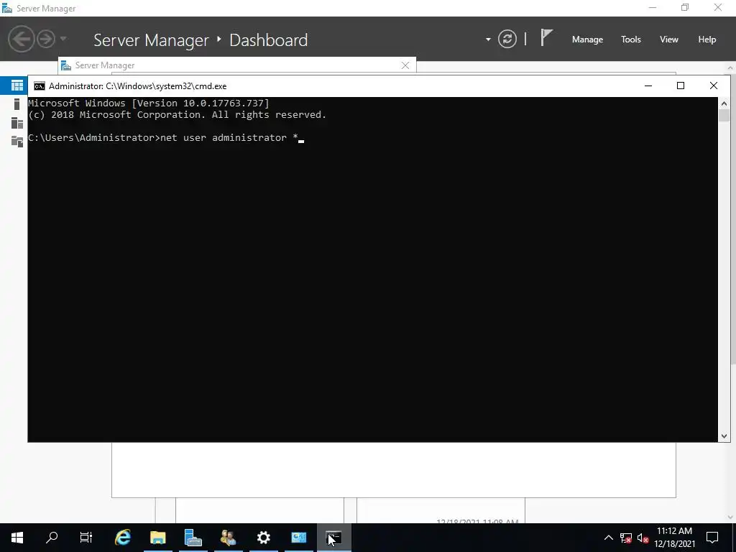Switch to Command Prompt taskbar icon
The height and width of the screenshot is (552, 736).
click(333, 538)
